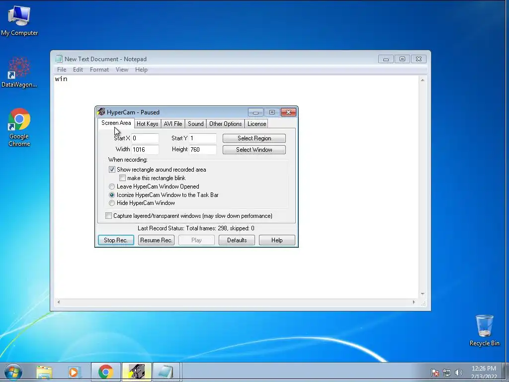Switch to Chrome in the taskbar
Screen dimensions: 509x382
pyautogui.click(x=105, y=372)
